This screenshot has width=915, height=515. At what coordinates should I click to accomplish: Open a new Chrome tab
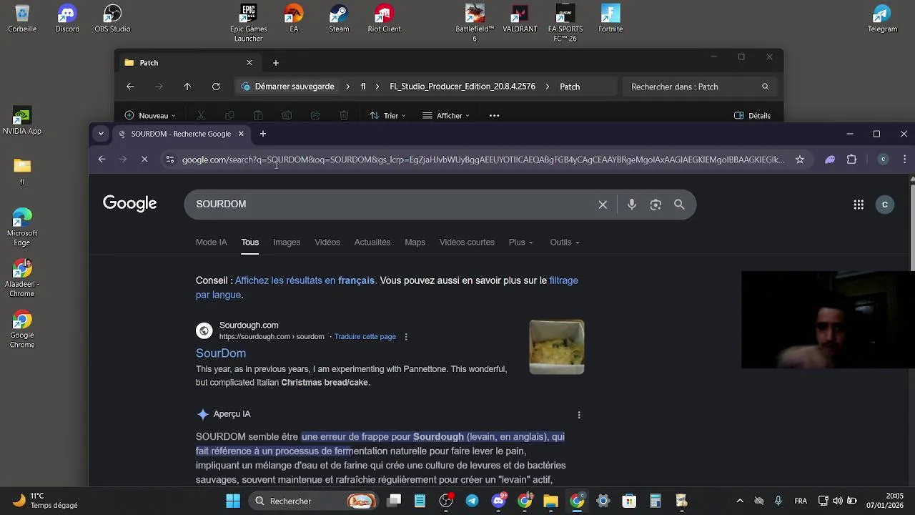[263, 134]
